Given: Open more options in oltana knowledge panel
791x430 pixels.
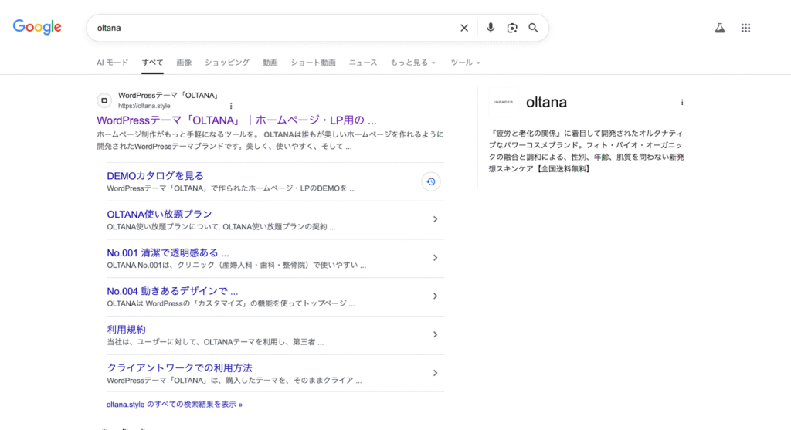Looking at the screenshot, I should [x=681, y=102].
